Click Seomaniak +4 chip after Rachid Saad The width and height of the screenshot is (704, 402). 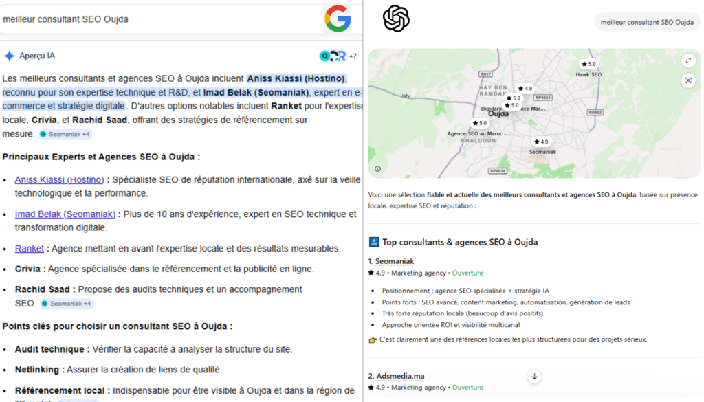coord(67,304)
